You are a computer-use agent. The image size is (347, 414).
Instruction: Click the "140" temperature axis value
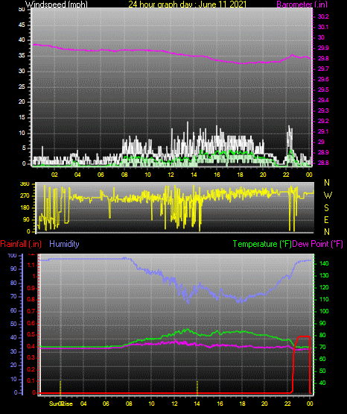(324, 263)
